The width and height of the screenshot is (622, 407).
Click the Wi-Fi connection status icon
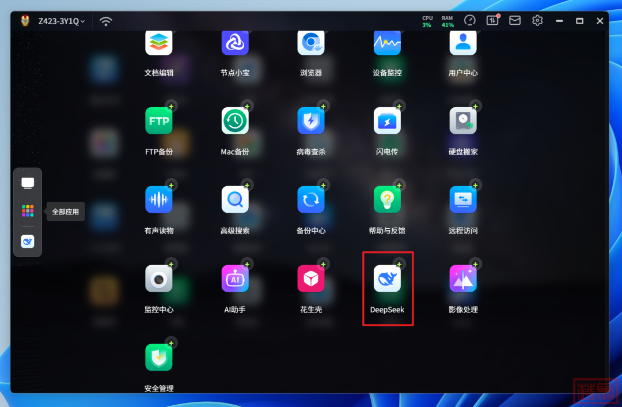(105, 21)
